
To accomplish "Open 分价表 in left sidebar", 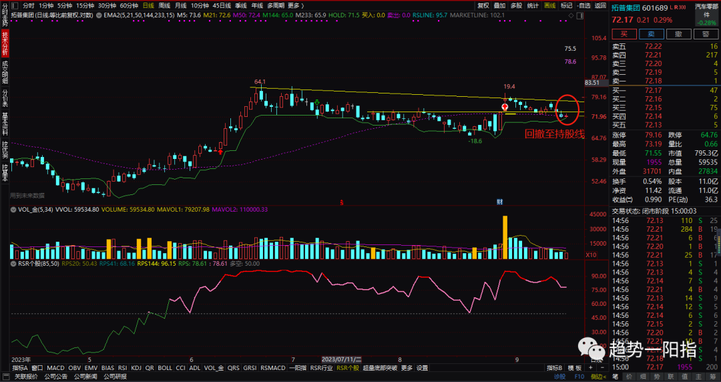I will (5, 97).
